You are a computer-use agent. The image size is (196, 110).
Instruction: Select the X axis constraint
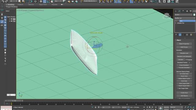coord(2,14)
